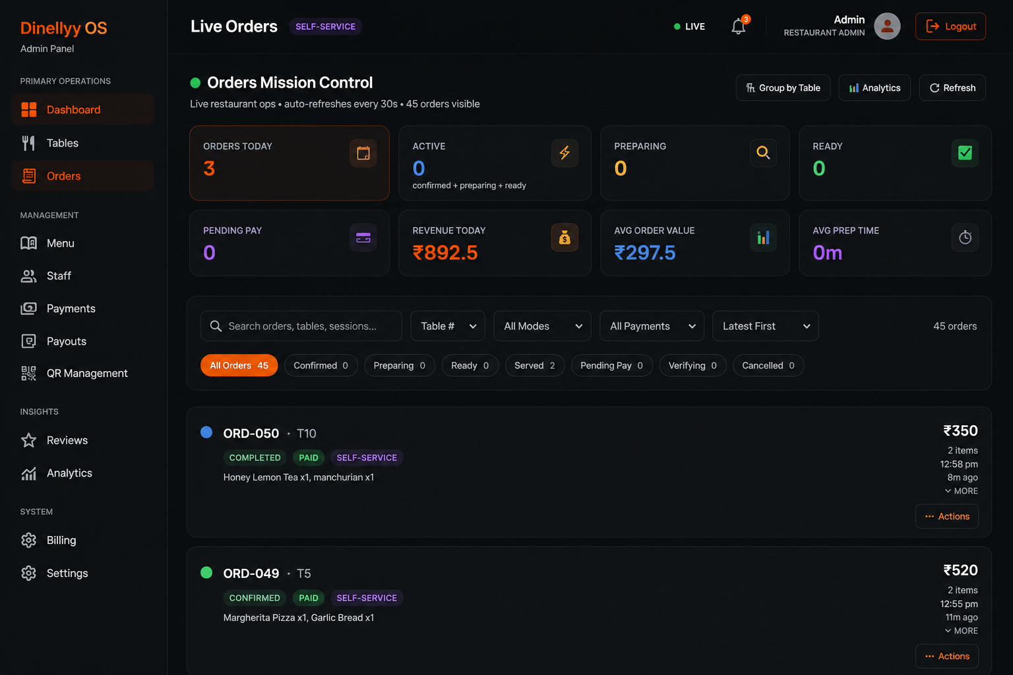
Task: Select the Verifying filter tab
Action: click(693, 365)
